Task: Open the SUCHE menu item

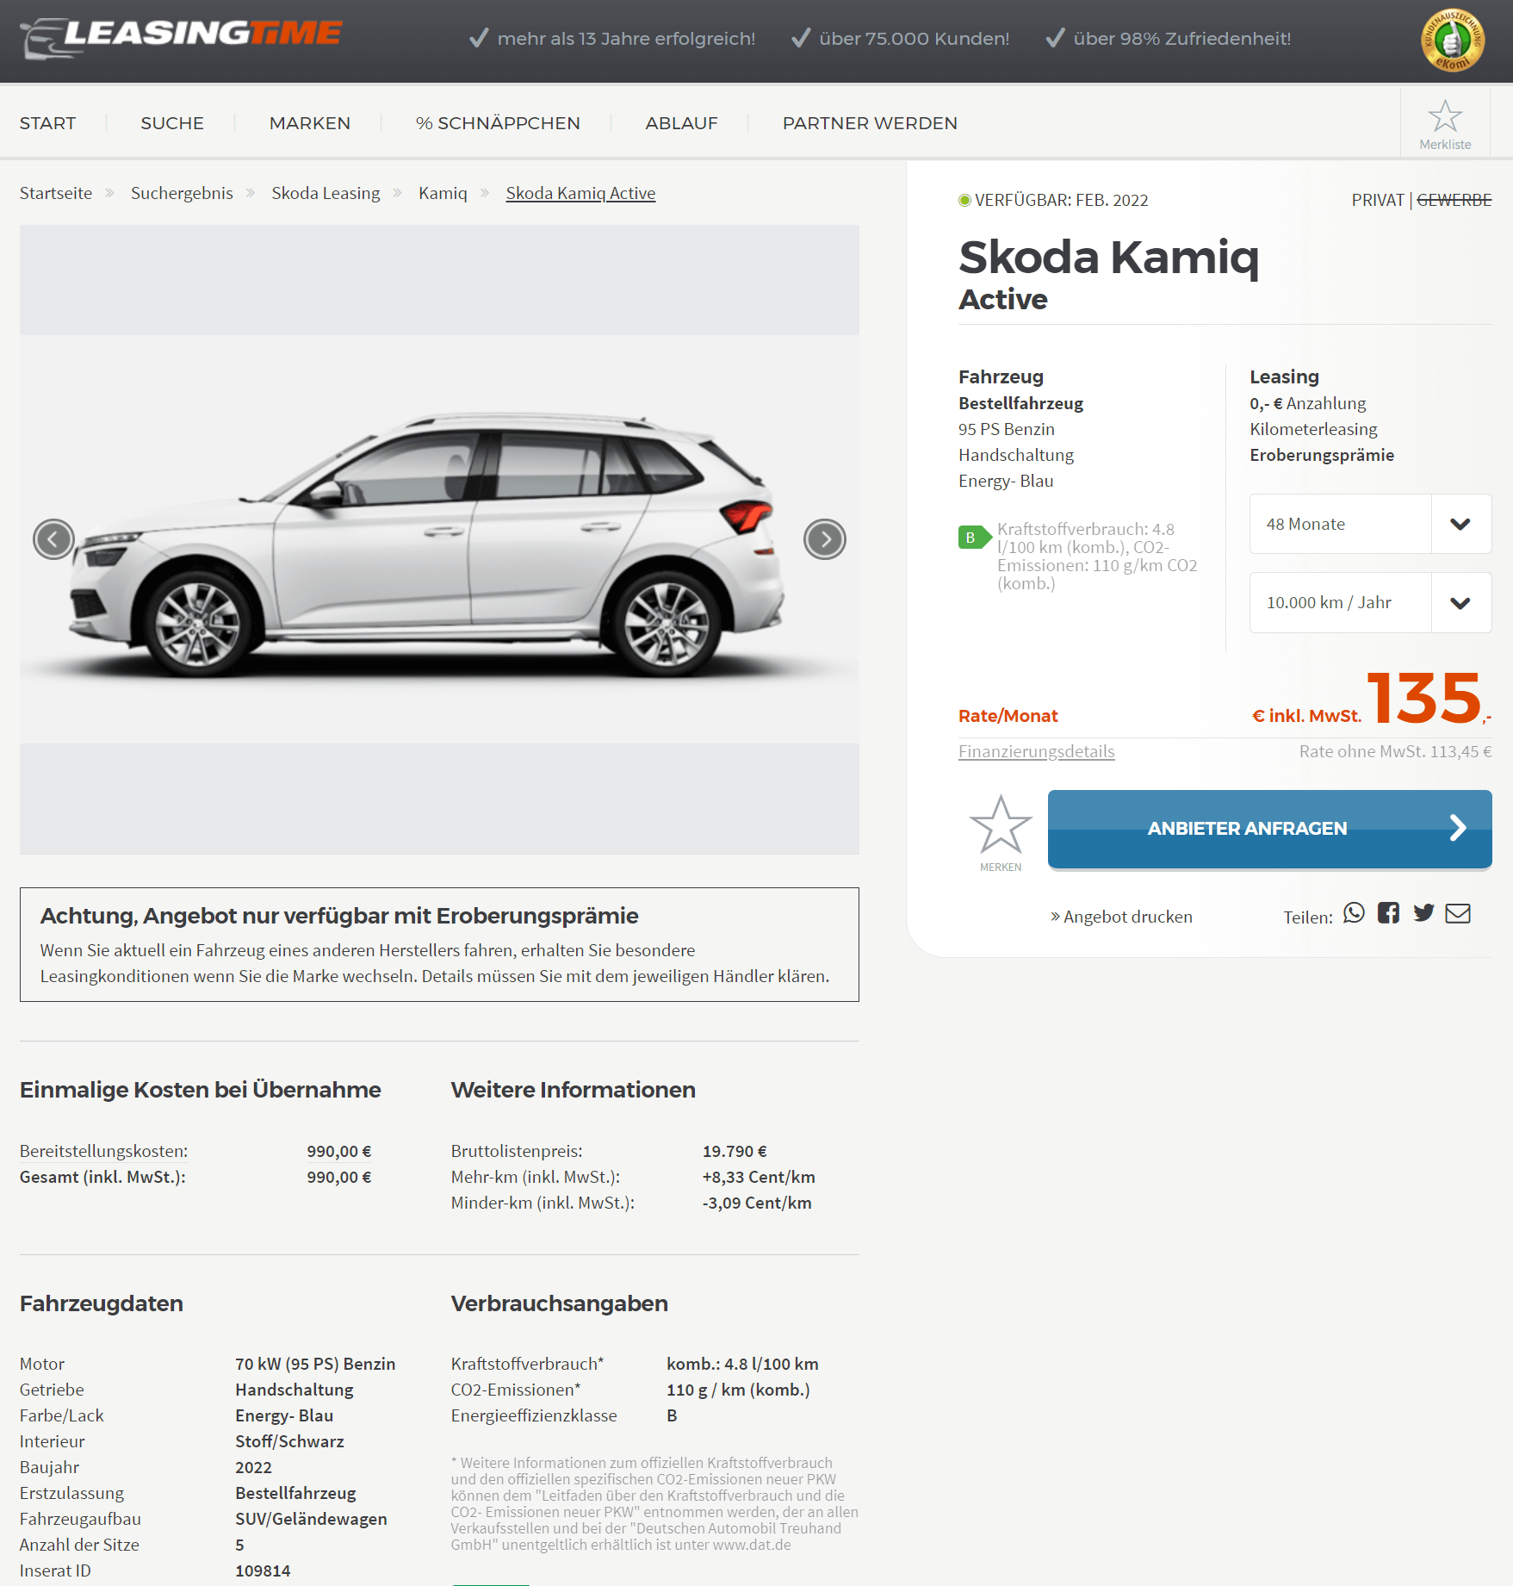Action: pyautogui.click(x=172, y=123)
